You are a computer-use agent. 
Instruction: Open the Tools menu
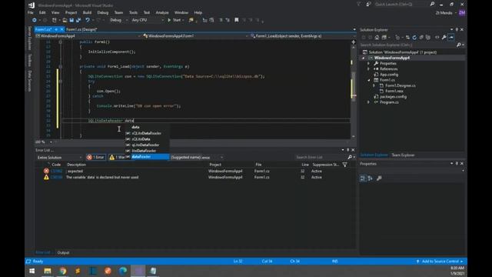[133, 12]
